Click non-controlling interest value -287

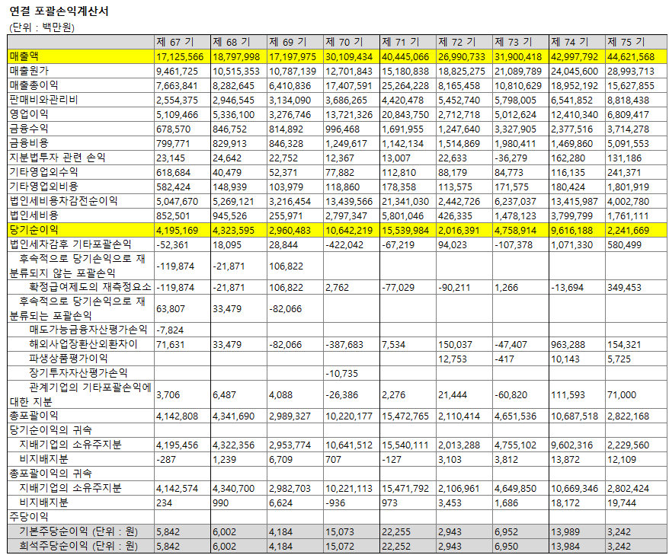166,460
